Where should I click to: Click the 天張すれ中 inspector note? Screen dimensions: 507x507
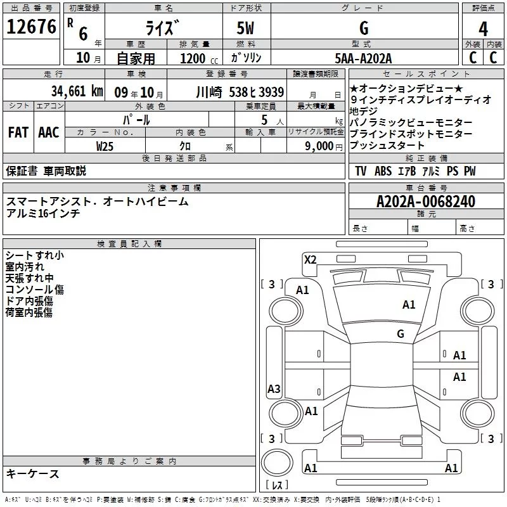(29, 278)
